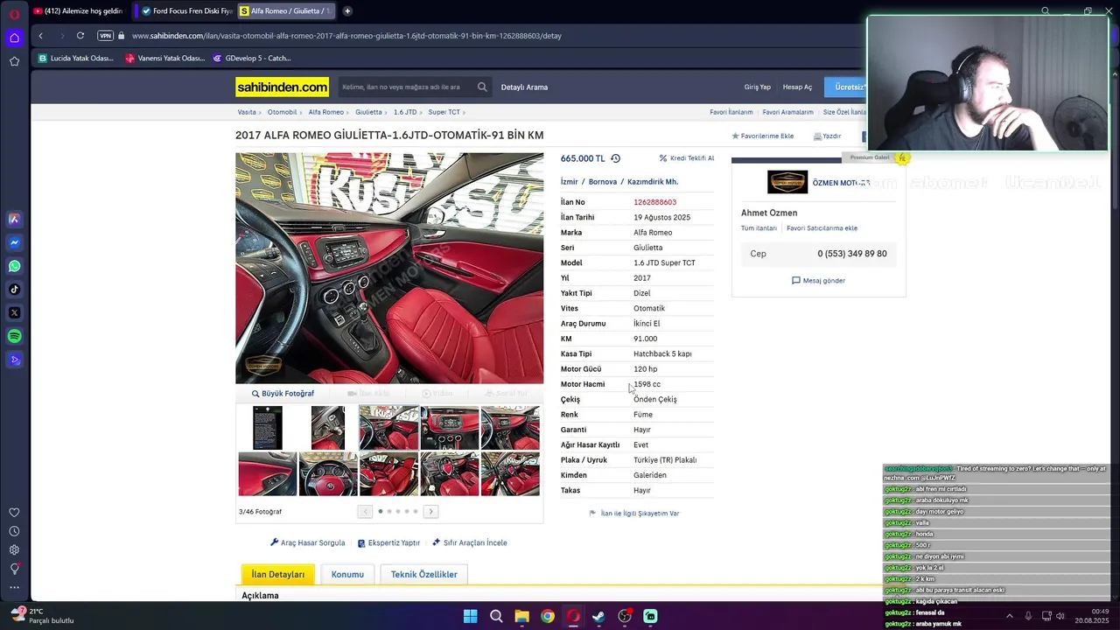Open the bookmarks star icon in sidebar

14,61
